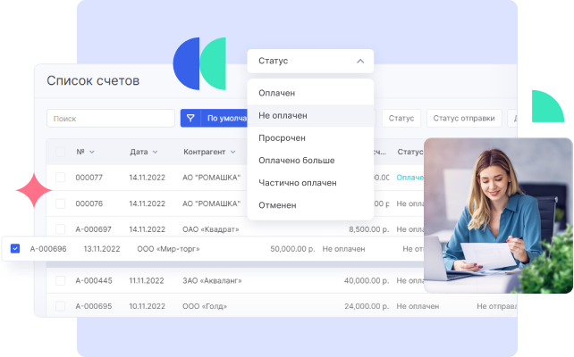Click the blue-green logo shape
Screen dimensions: 574x357
(199, 63)
